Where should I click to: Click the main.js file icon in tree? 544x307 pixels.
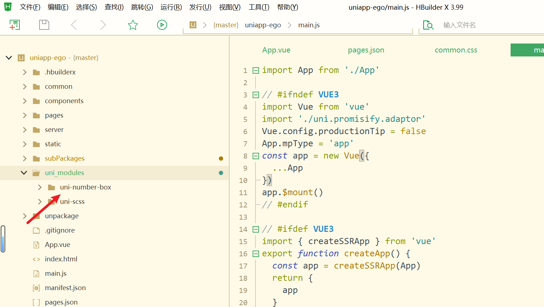pos(36,274)
